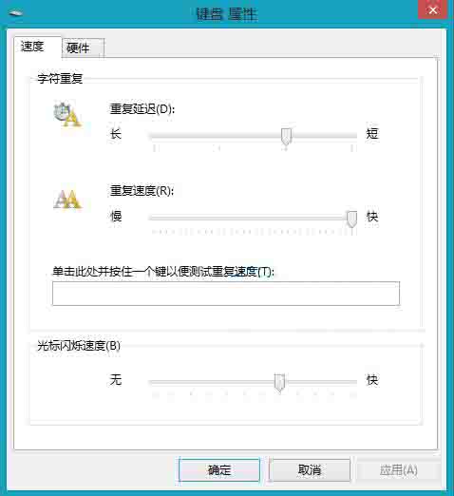Click the 重复延迟 slider thumb
Screen dimensions: 454x496
[286, 137]
